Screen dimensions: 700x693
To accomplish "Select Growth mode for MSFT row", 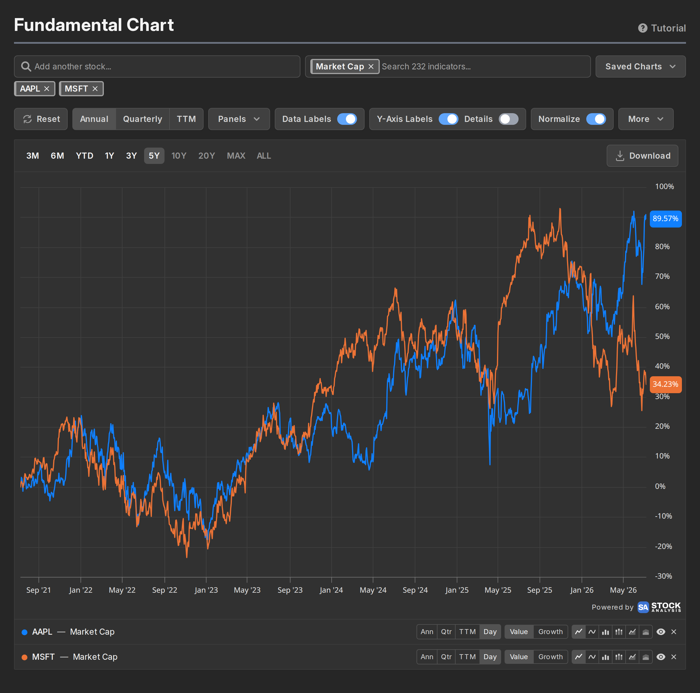I will click(x=550, y=657).
